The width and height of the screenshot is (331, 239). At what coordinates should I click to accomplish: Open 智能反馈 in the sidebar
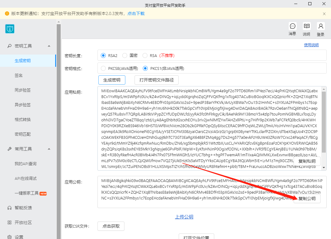tap(23, 208)
